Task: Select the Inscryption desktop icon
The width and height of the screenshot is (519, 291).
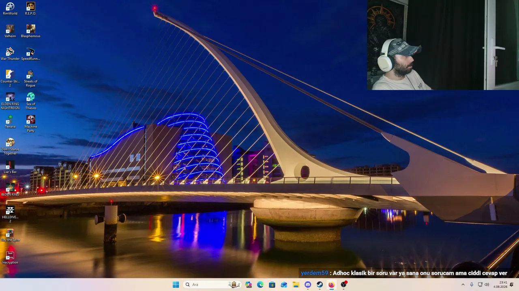Action: pyautogui.click(x=10, y=257)
